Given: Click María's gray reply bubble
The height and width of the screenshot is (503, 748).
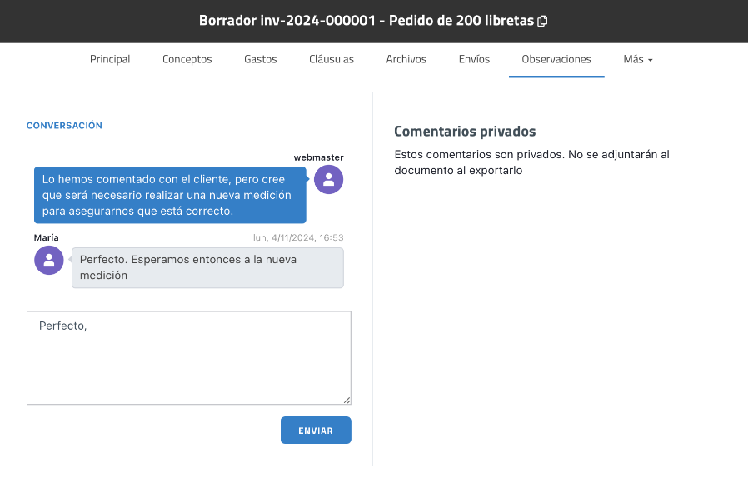Looking at the screenshot, I should click(207, 267).
